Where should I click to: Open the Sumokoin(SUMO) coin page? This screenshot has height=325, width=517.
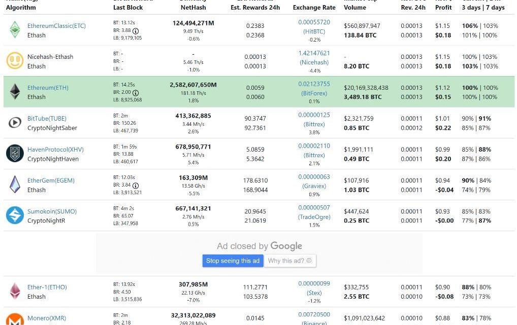(x=52, y=211)
